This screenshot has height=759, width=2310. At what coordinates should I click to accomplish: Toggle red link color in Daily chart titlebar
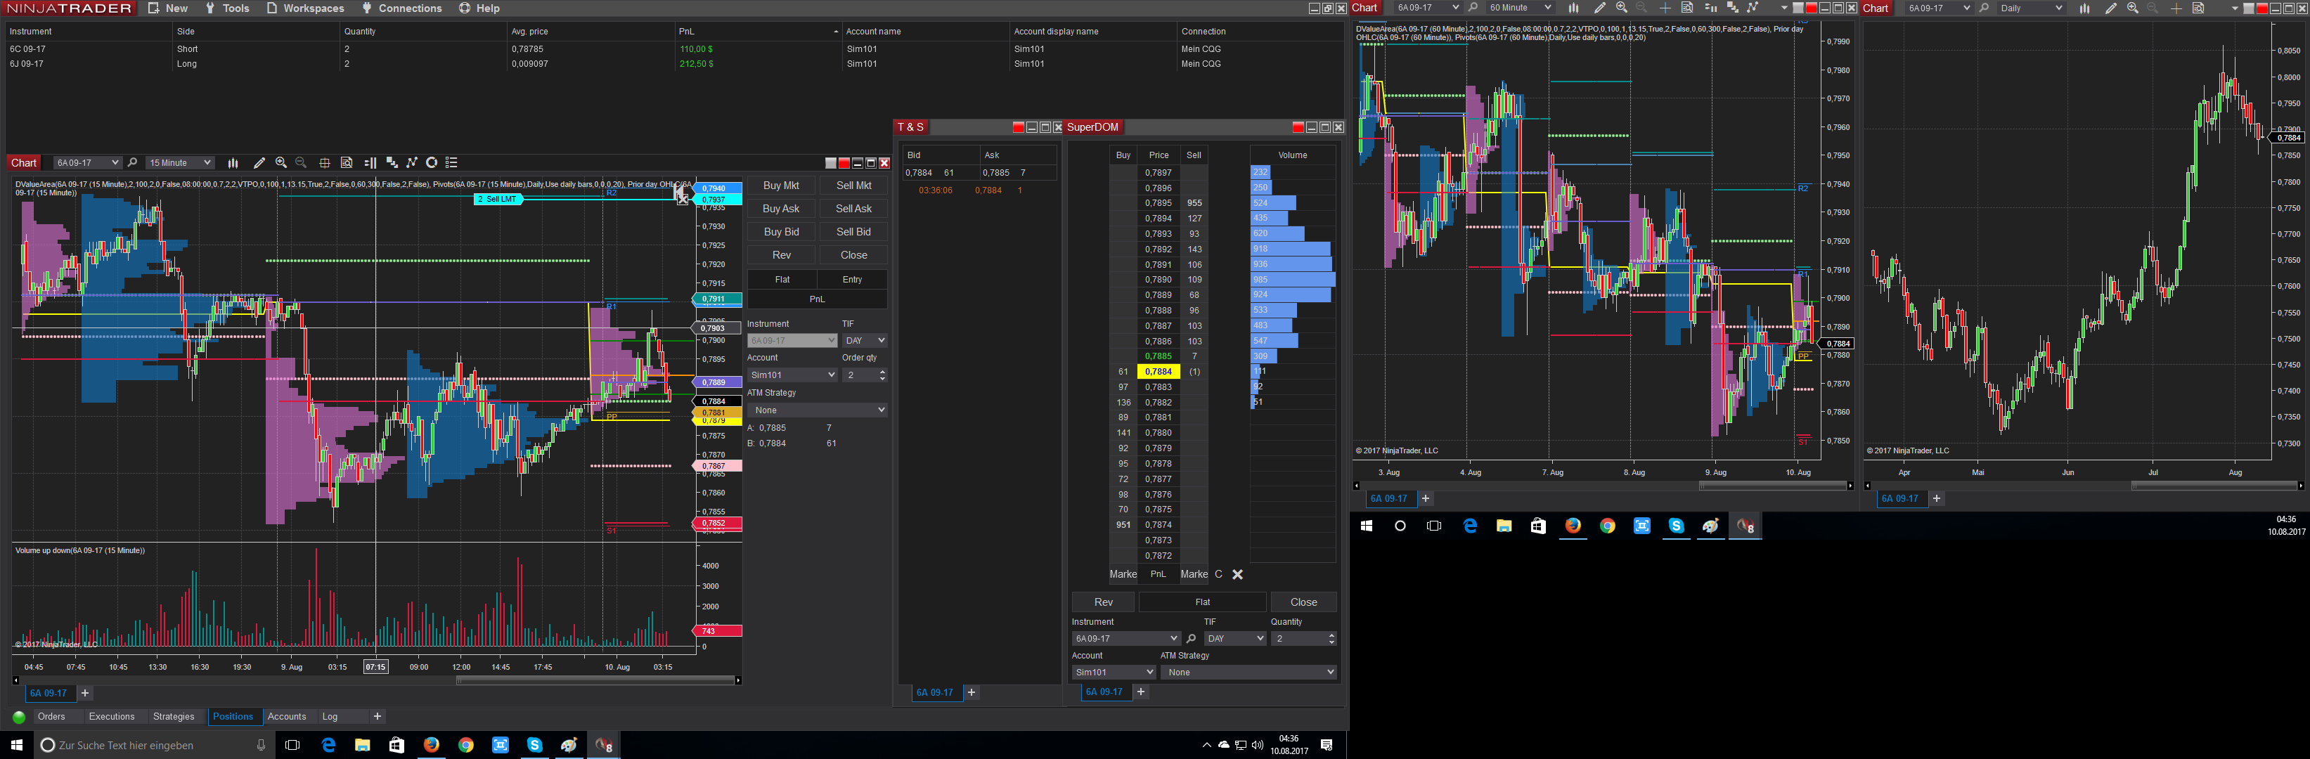2261,8
